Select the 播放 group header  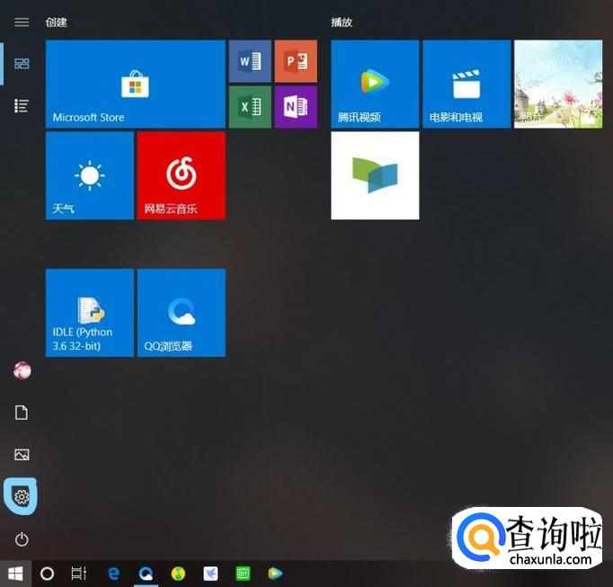point(342,22)
